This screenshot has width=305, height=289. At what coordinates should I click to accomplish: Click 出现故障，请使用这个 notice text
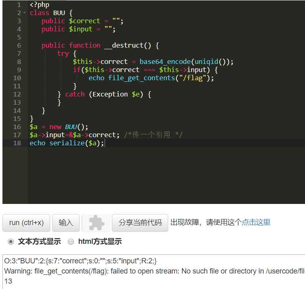click(206, 222)
